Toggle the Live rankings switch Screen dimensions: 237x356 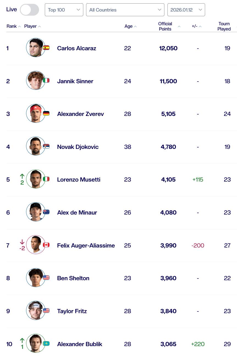(x=29, y=10)
